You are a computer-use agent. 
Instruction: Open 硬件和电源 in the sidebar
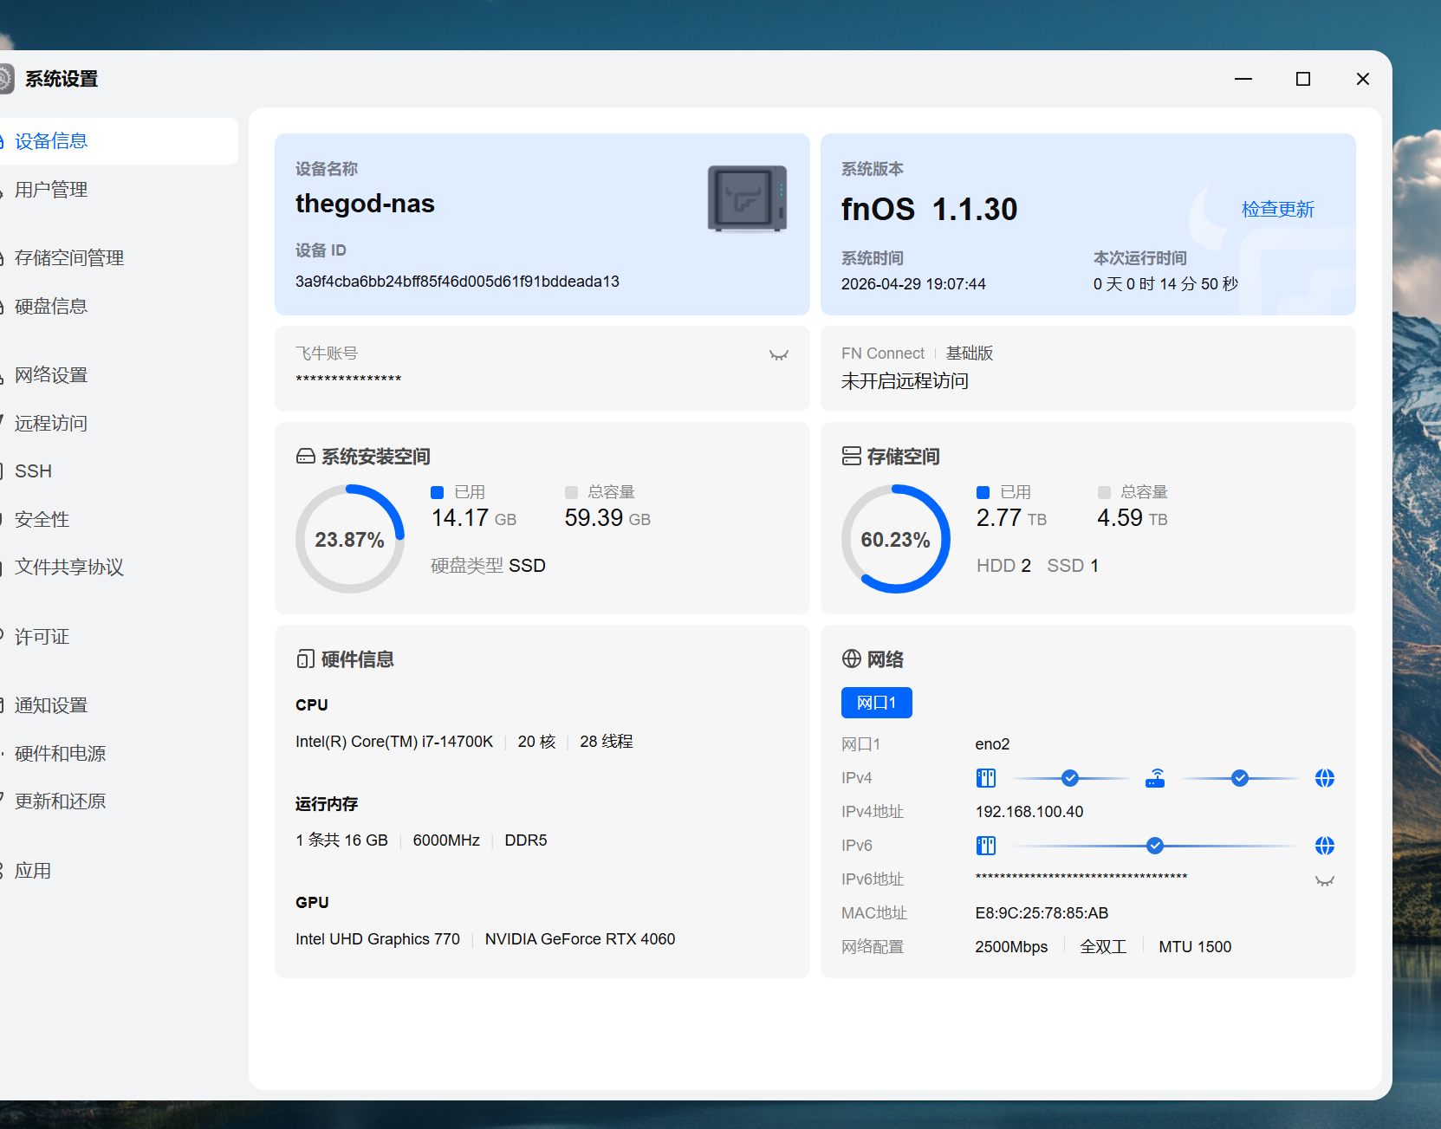point(61,754)
